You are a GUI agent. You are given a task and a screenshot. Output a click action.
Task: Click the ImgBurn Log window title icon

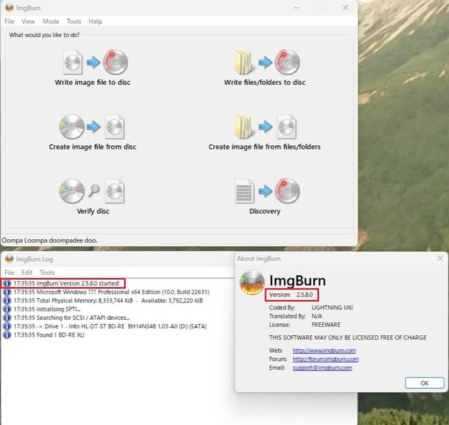pos(9,259)
